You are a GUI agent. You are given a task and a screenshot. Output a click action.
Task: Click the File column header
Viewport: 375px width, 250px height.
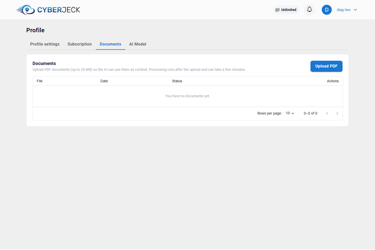tap(40, 81)
